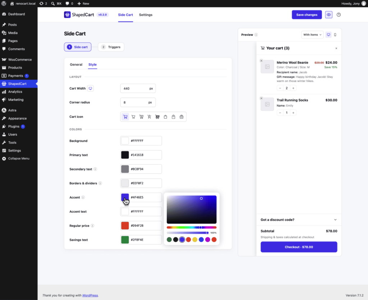Toggle the preview eye button

coord(328,15)
